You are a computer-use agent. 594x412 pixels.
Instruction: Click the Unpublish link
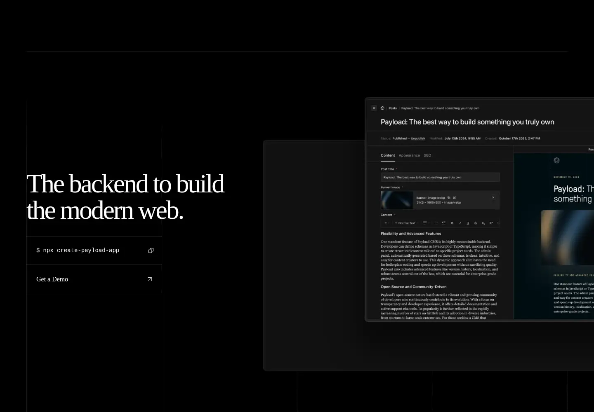coord(418,138)
